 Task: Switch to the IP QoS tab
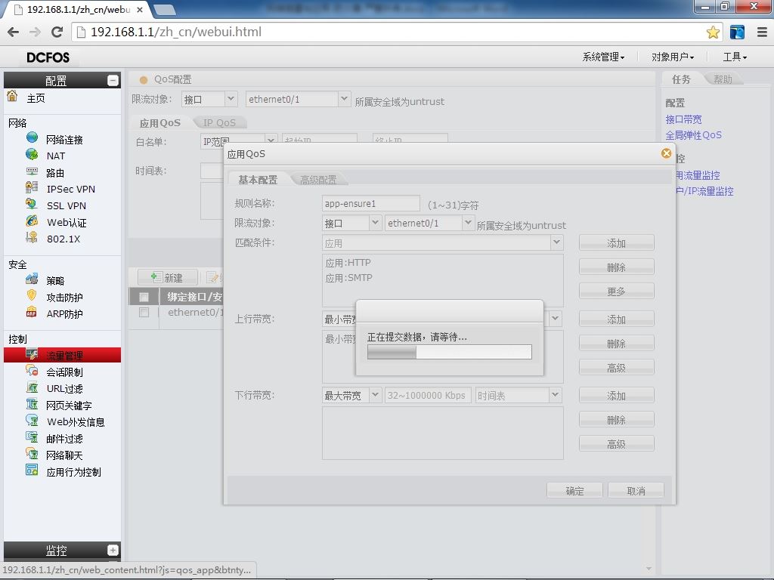click(x=219, y=123)
